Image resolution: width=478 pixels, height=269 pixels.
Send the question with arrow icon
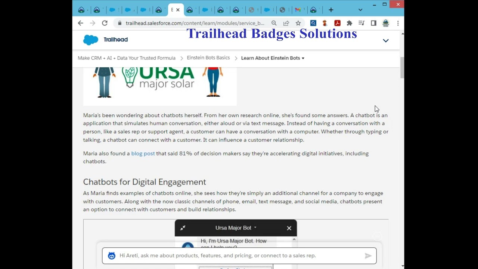[x=368, y=256]
